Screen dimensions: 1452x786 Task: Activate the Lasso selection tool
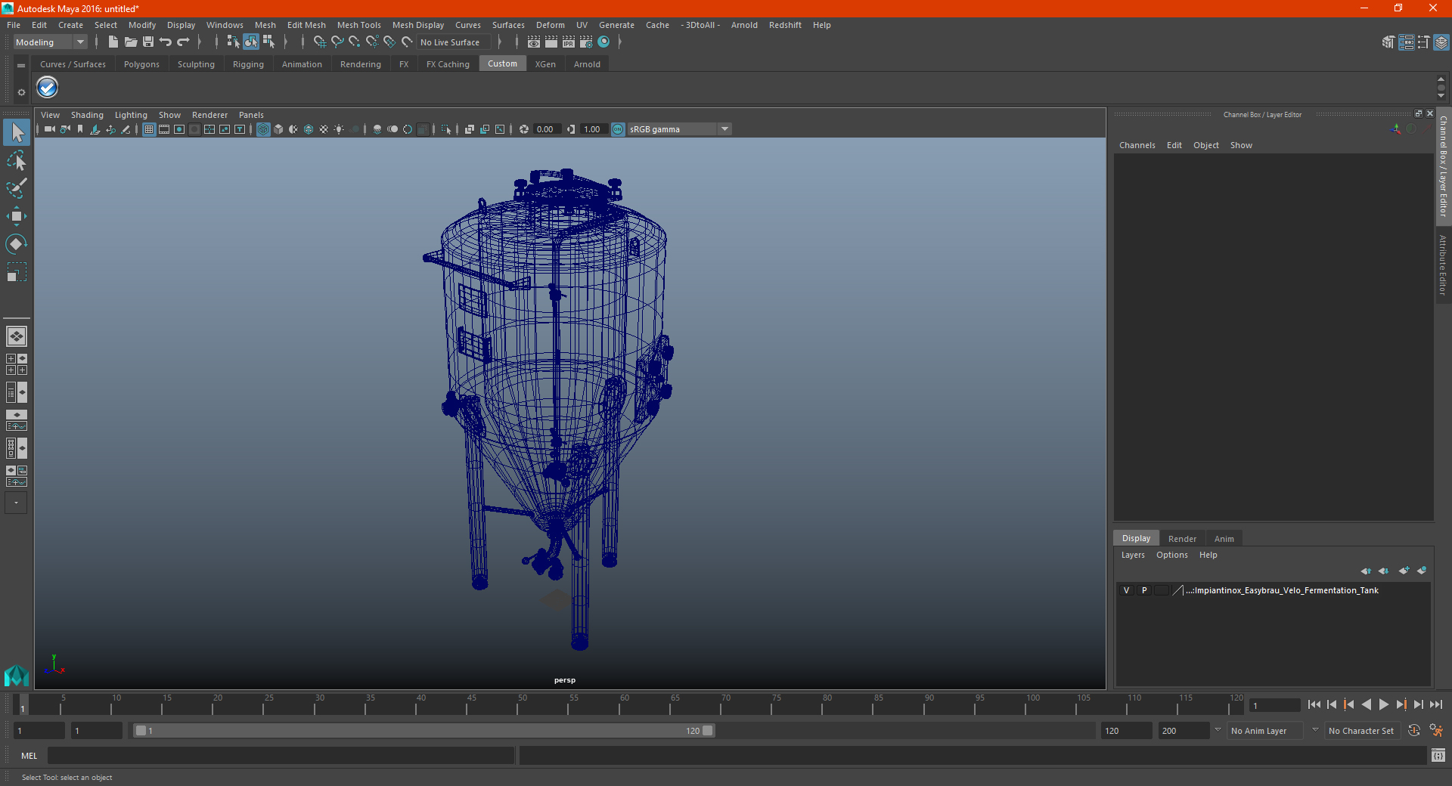pyautogui.click(x=16, y=161)
